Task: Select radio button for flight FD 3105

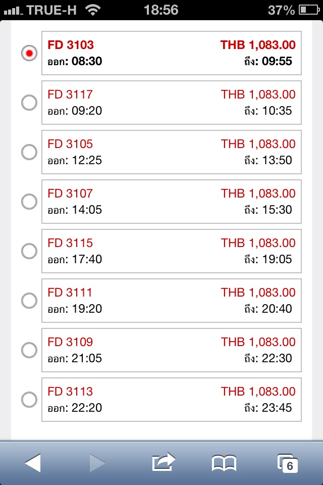Action: (x=29, y=152)
